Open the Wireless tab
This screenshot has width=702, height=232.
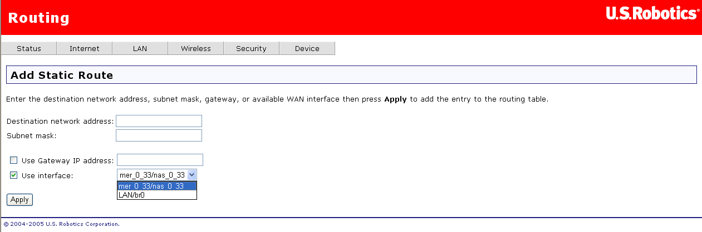tap(196, 49)
